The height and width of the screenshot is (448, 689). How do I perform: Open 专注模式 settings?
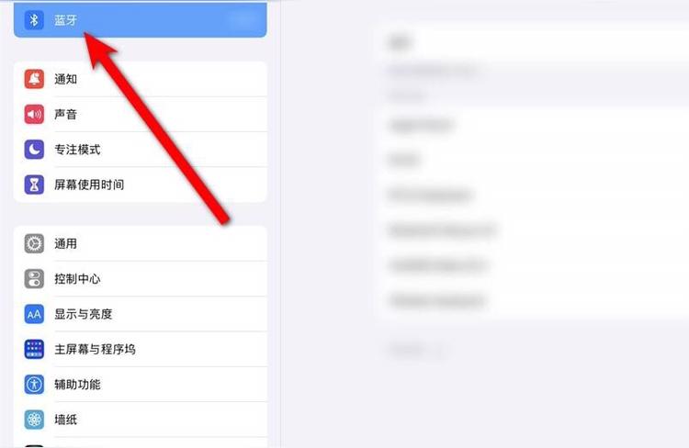click(x=141, y=150)
